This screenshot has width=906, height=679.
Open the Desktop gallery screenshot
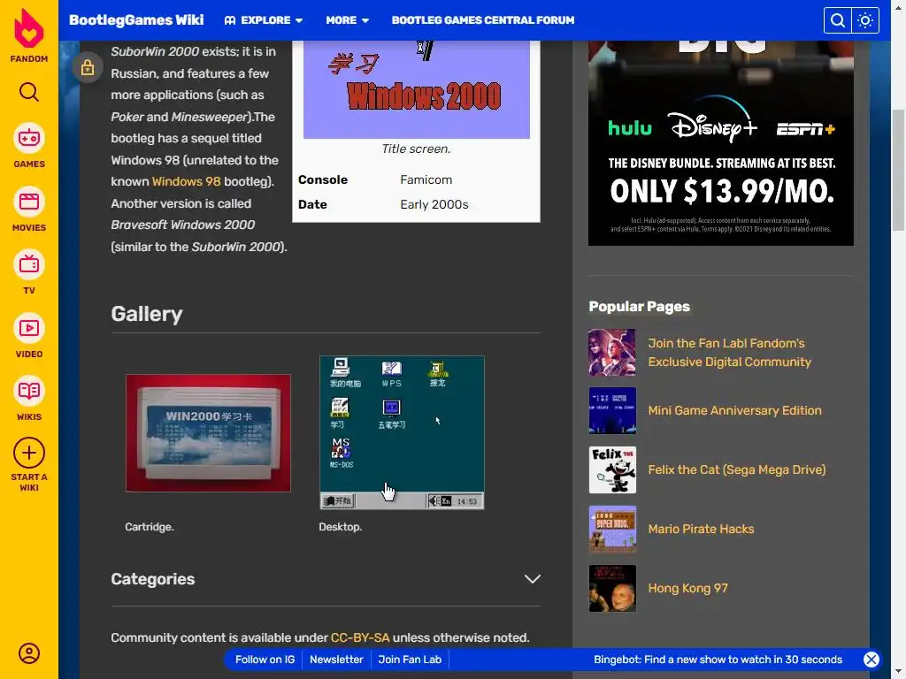point(402,432)
